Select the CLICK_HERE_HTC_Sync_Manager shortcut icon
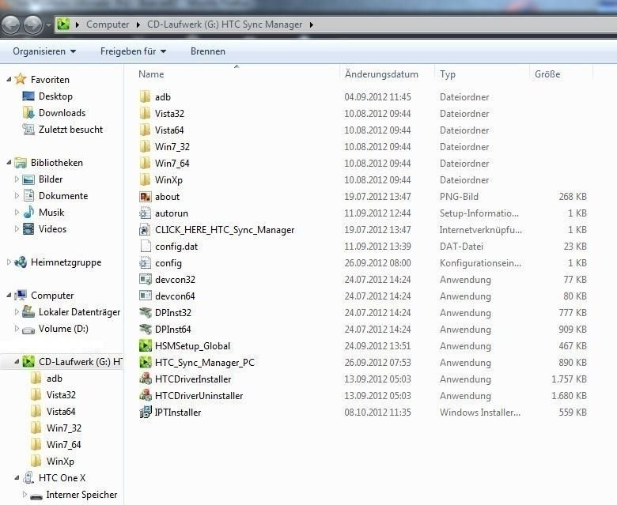 coord(146,230)
